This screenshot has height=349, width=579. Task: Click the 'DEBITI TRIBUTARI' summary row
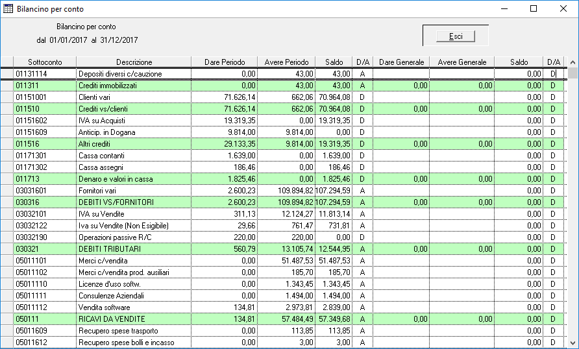point(289,249)
